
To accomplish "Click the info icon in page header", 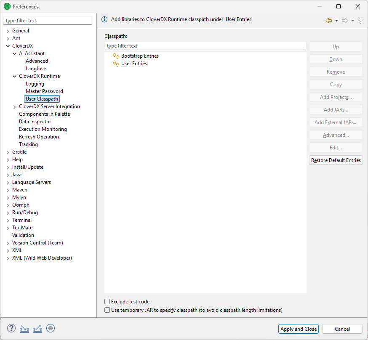I will 104,19.
